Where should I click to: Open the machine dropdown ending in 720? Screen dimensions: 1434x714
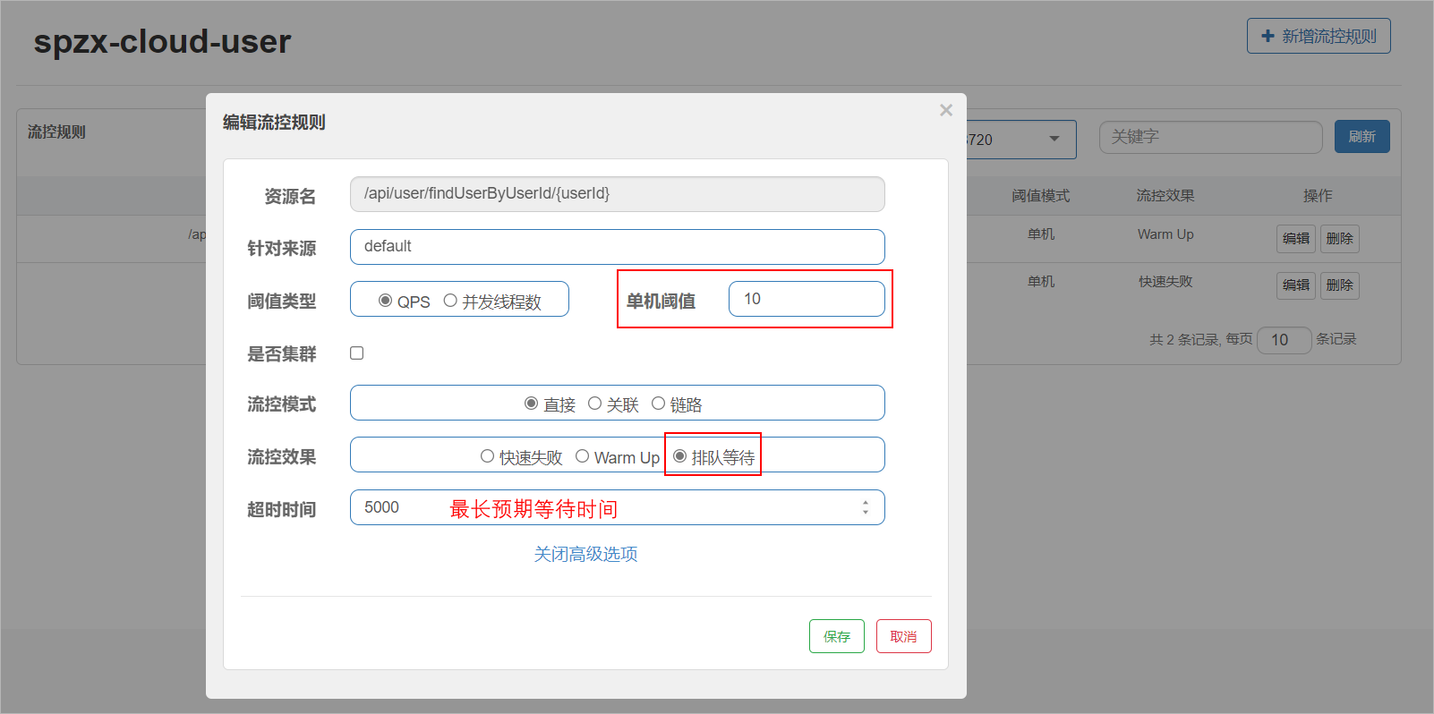click(1020, 139)
